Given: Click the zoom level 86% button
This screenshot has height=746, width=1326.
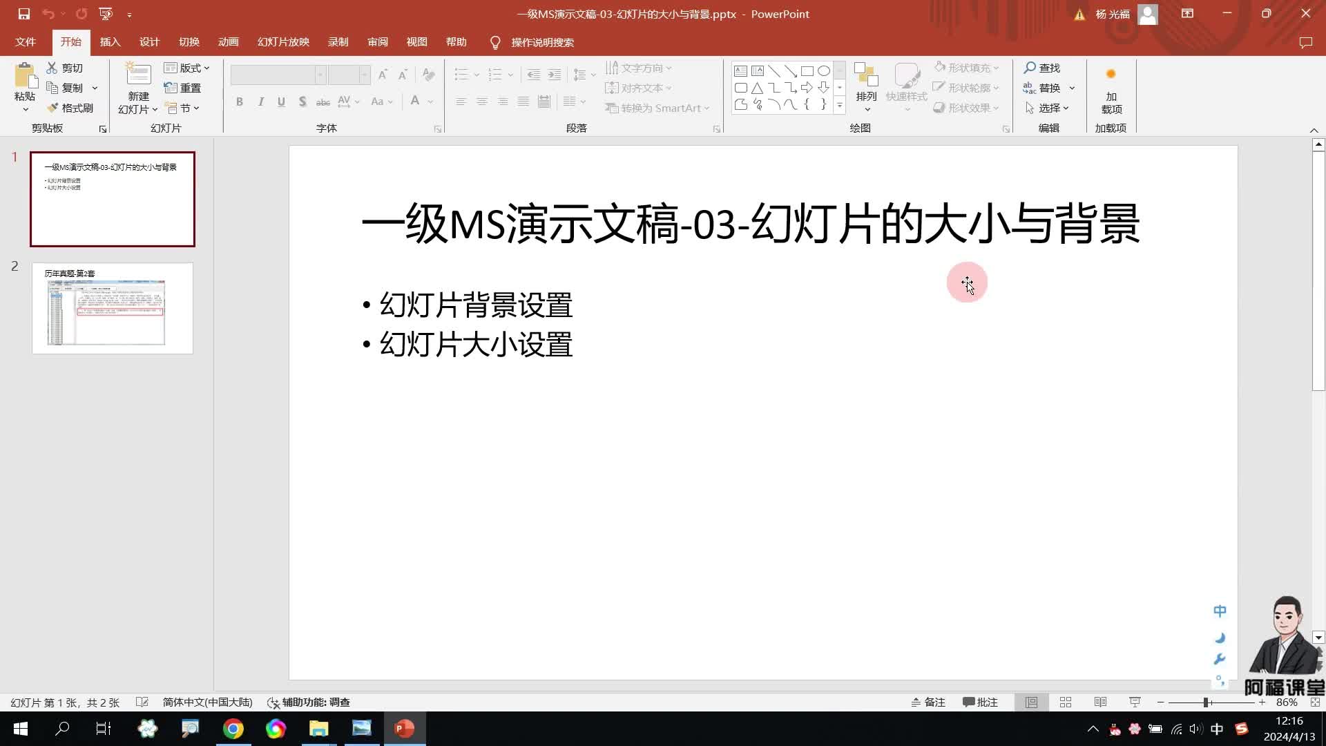Looking at the screenshot, I should click(1287, 702).
